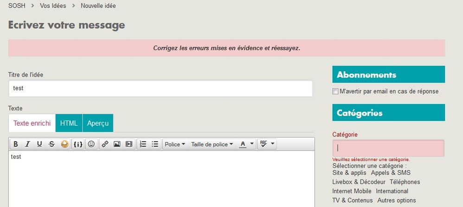Open the text color picker

coord(246,144)
